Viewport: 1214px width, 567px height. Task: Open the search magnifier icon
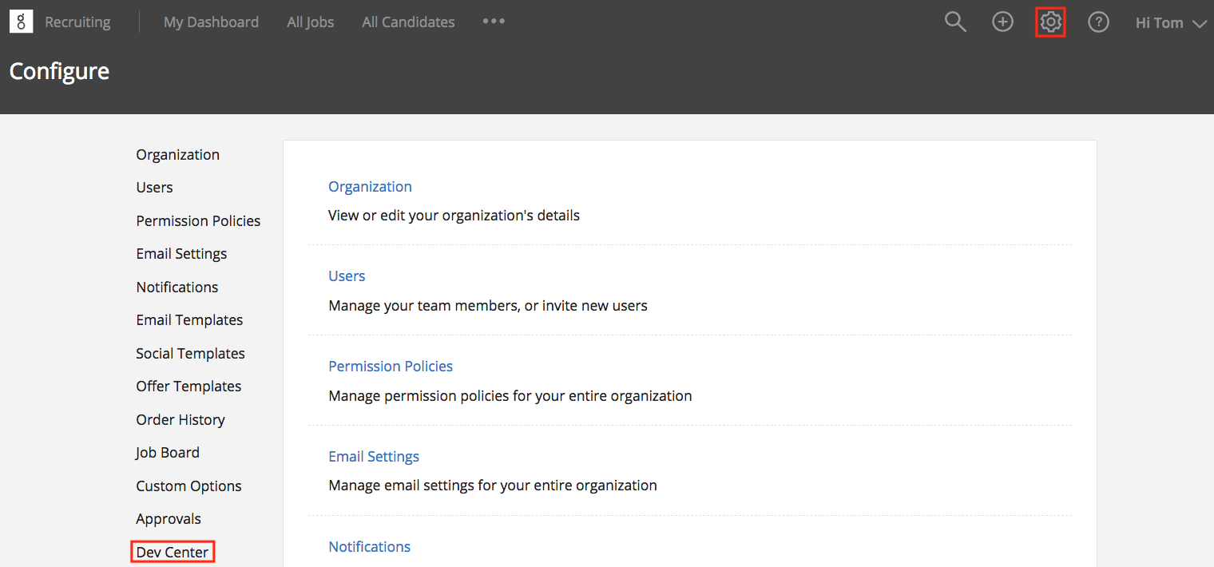[955, 22]
